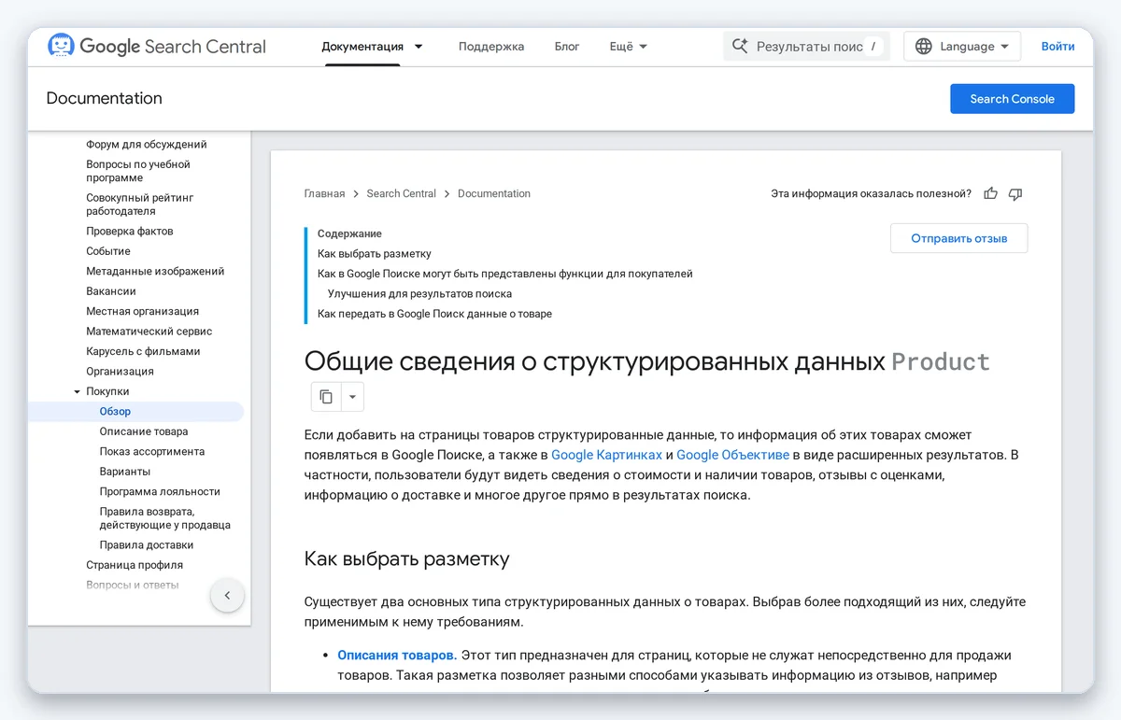Select Математический сервис in sidebar
Screen dimensions: 1121x720
(149, 332)
